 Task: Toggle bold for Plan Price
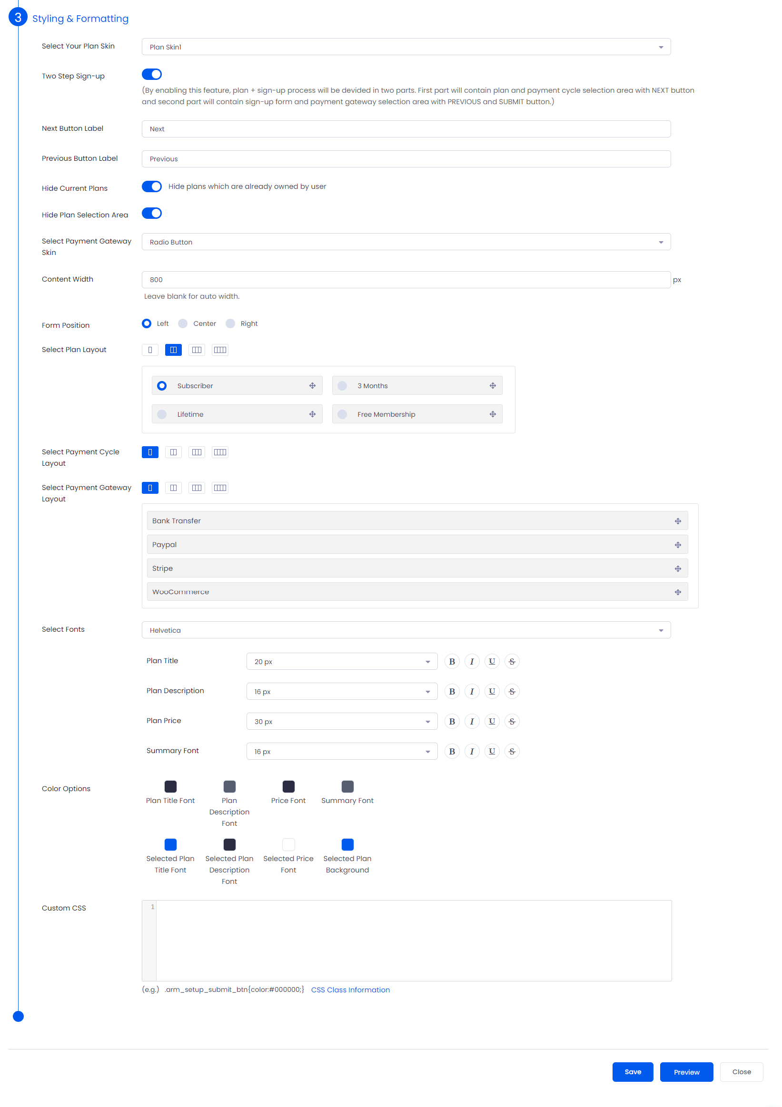tap(452, 721)
